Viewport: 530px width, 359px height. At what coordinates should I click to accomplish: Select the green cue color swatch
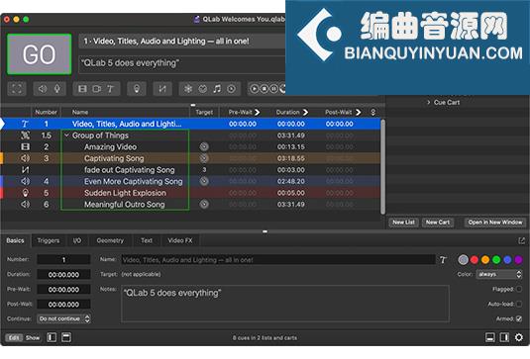click(x=496, y=259)
